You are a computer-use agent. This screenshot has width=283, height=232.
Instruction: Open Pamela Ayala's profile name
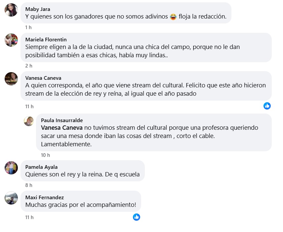click(41, 167)
